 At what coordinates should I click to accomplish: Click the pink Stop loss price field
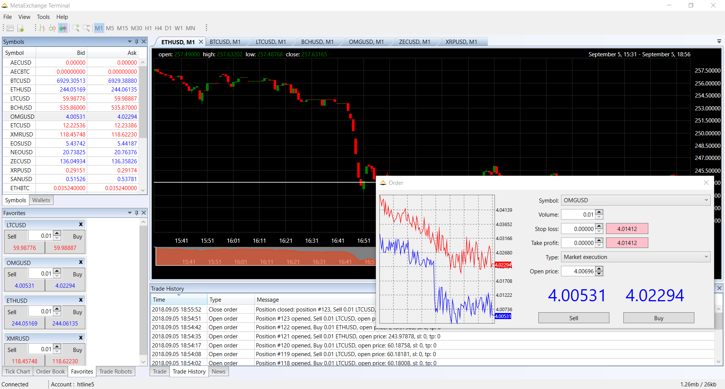point(627,229)
